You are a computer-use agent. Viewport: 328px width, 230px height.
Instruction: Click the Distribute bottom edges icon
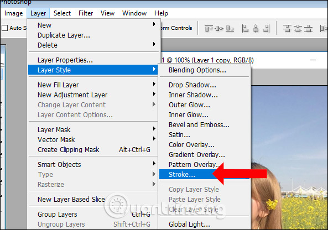pos(308,28)
